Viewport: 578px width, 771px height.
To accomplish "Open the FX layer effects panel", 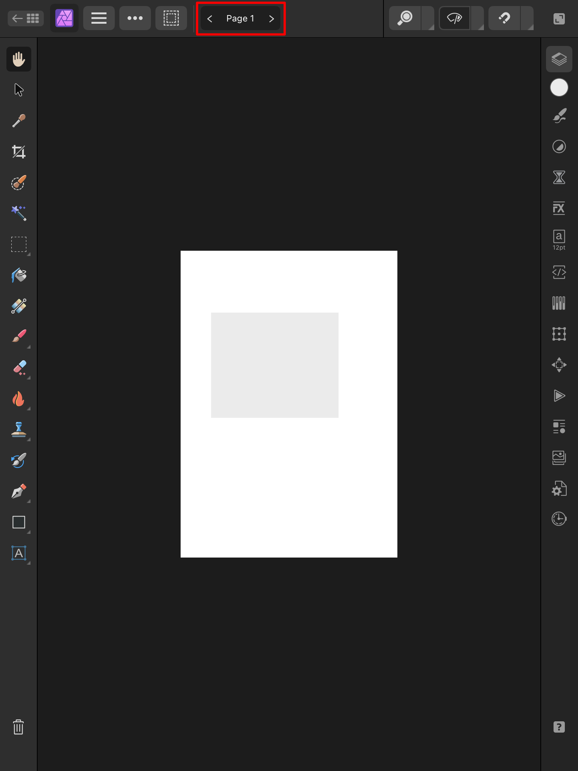I will click(x=559, y=208).
